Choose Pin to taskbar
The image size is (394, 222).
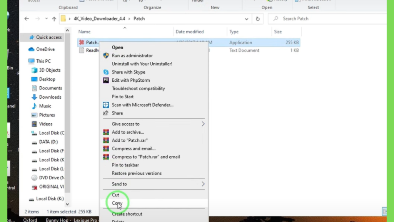pyautogui.click(x=125, y=165)
